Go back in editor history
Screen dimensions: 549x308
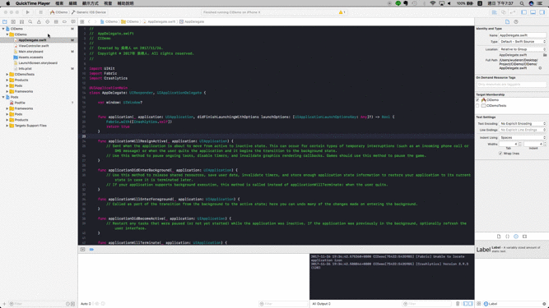point(89,21)
